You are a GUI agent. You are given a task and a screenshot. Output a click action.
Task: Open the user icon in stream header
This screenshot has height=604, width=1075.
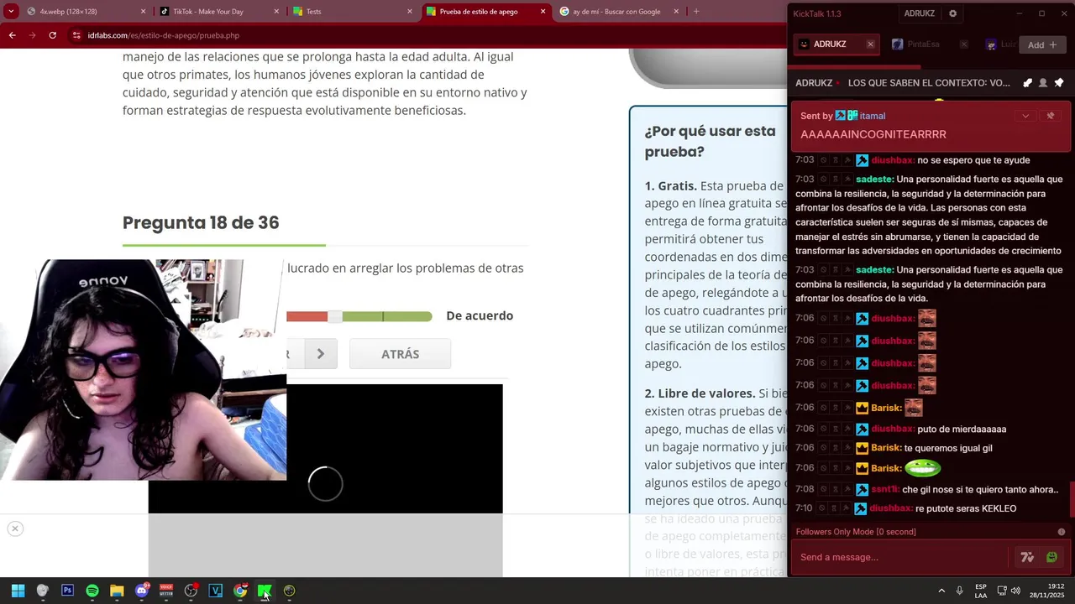tap(1043, 83)
